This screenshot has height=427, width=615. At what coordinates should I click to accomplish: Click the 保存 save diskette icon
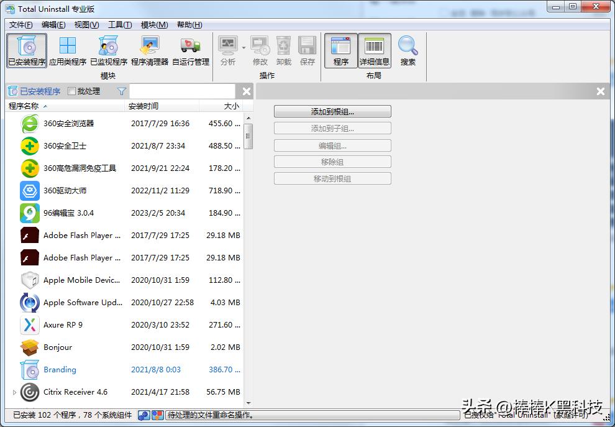click(306, 48)
